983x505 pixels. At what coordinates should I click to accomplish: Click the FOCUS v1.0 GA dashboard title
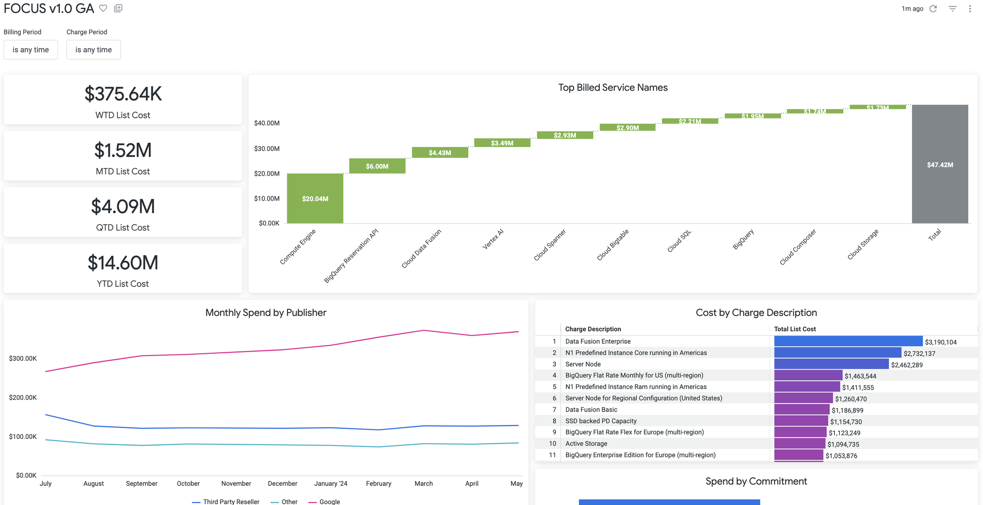point(49,8)
